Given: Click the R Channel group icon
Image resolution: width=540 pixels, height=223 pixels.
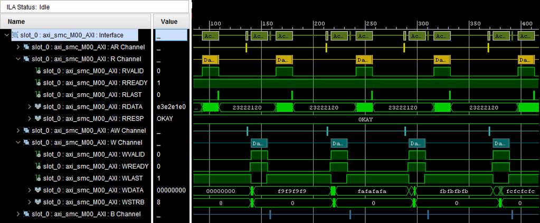Looking at the screenshot, I should point(26,59).
